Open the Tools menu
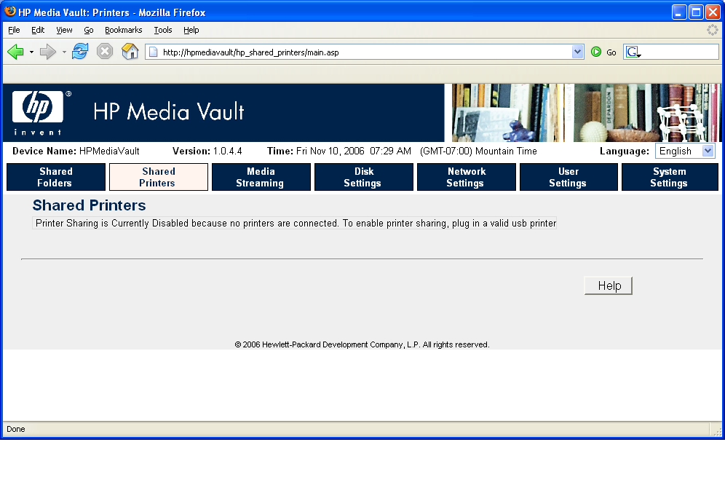The width and height of the screenshot is (725, 485). (x=163, y=30)
